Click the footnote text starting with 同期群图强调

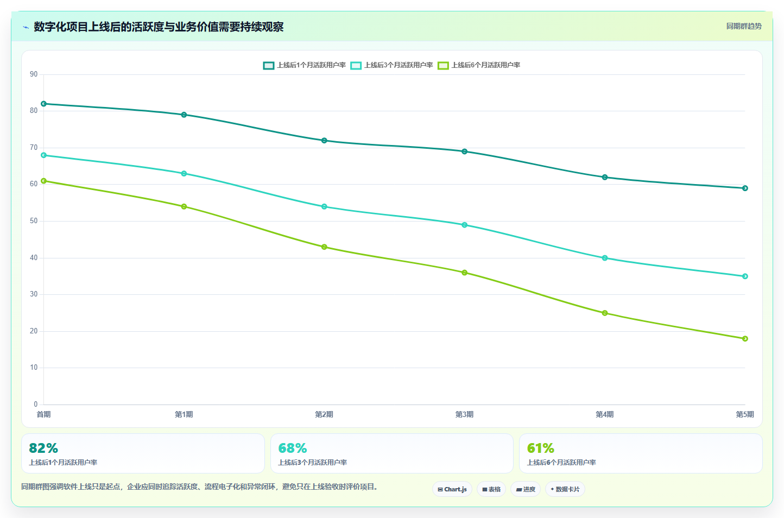(x=199, y=487)
